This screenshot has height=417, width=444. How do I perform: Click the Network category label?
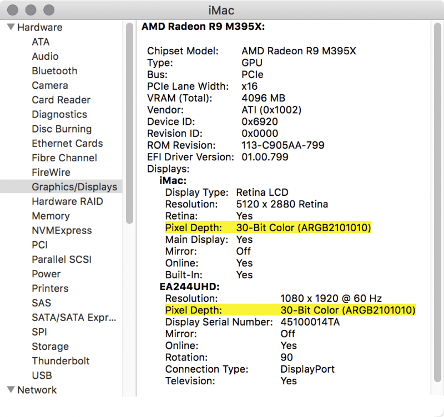coord(37,390)
